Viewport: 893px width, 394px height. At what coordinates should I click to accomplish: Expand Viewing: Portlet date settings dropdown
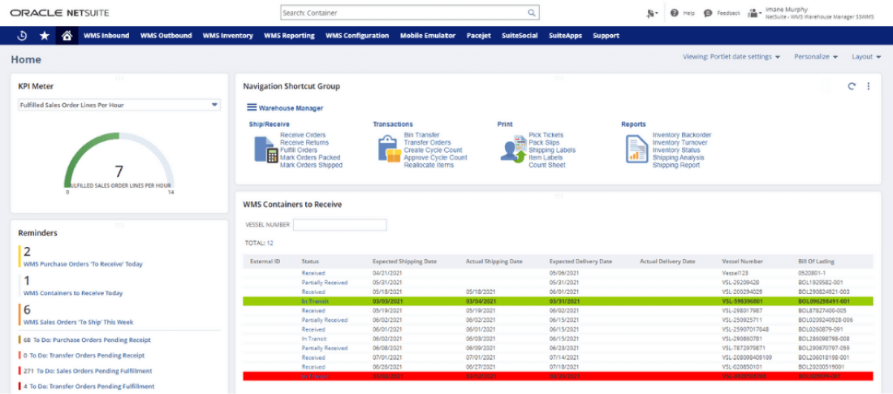point(731,57)
